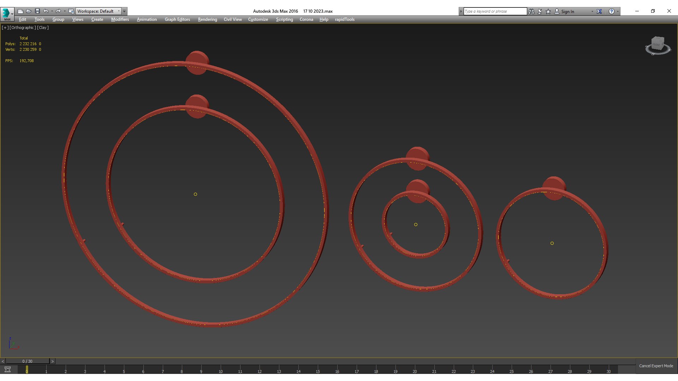
Task: Open Favorites with the star icon
Action: 548,11
